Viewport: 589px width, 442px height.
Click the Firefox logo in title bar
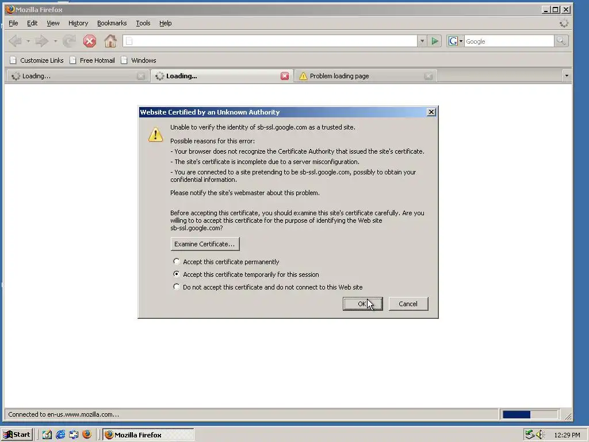pos(10,9)
